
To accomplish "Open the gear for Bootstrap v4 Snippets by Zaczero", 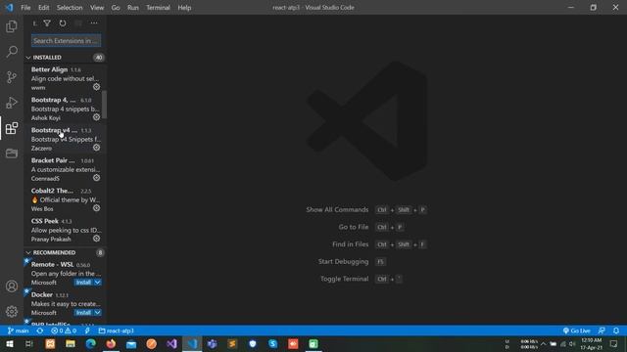I will [96, 148].
